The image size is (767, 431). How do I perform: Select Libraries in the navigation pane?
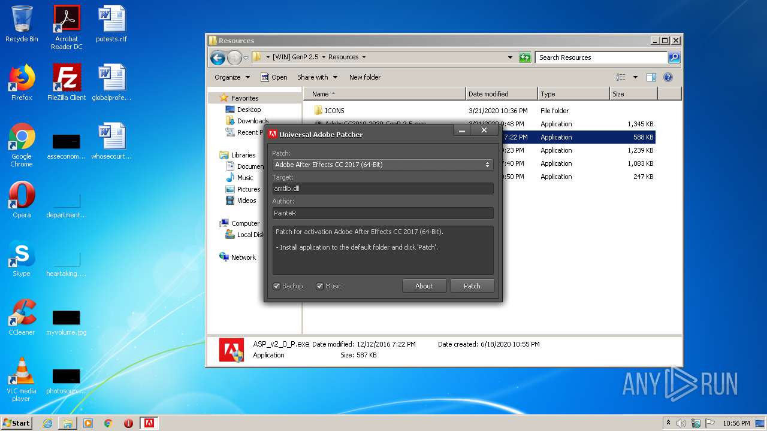243,155
